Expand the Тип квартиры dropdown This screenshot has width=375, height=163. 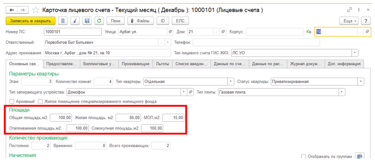click(231, 81)
